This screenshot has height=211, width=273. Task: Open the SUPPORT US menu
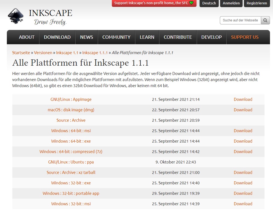point(244,37)
